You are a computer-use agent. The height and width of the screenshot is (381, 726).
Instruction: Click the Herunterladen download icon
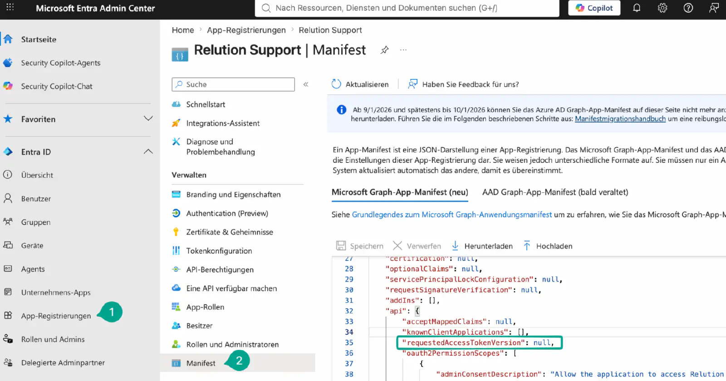point(455,246)
